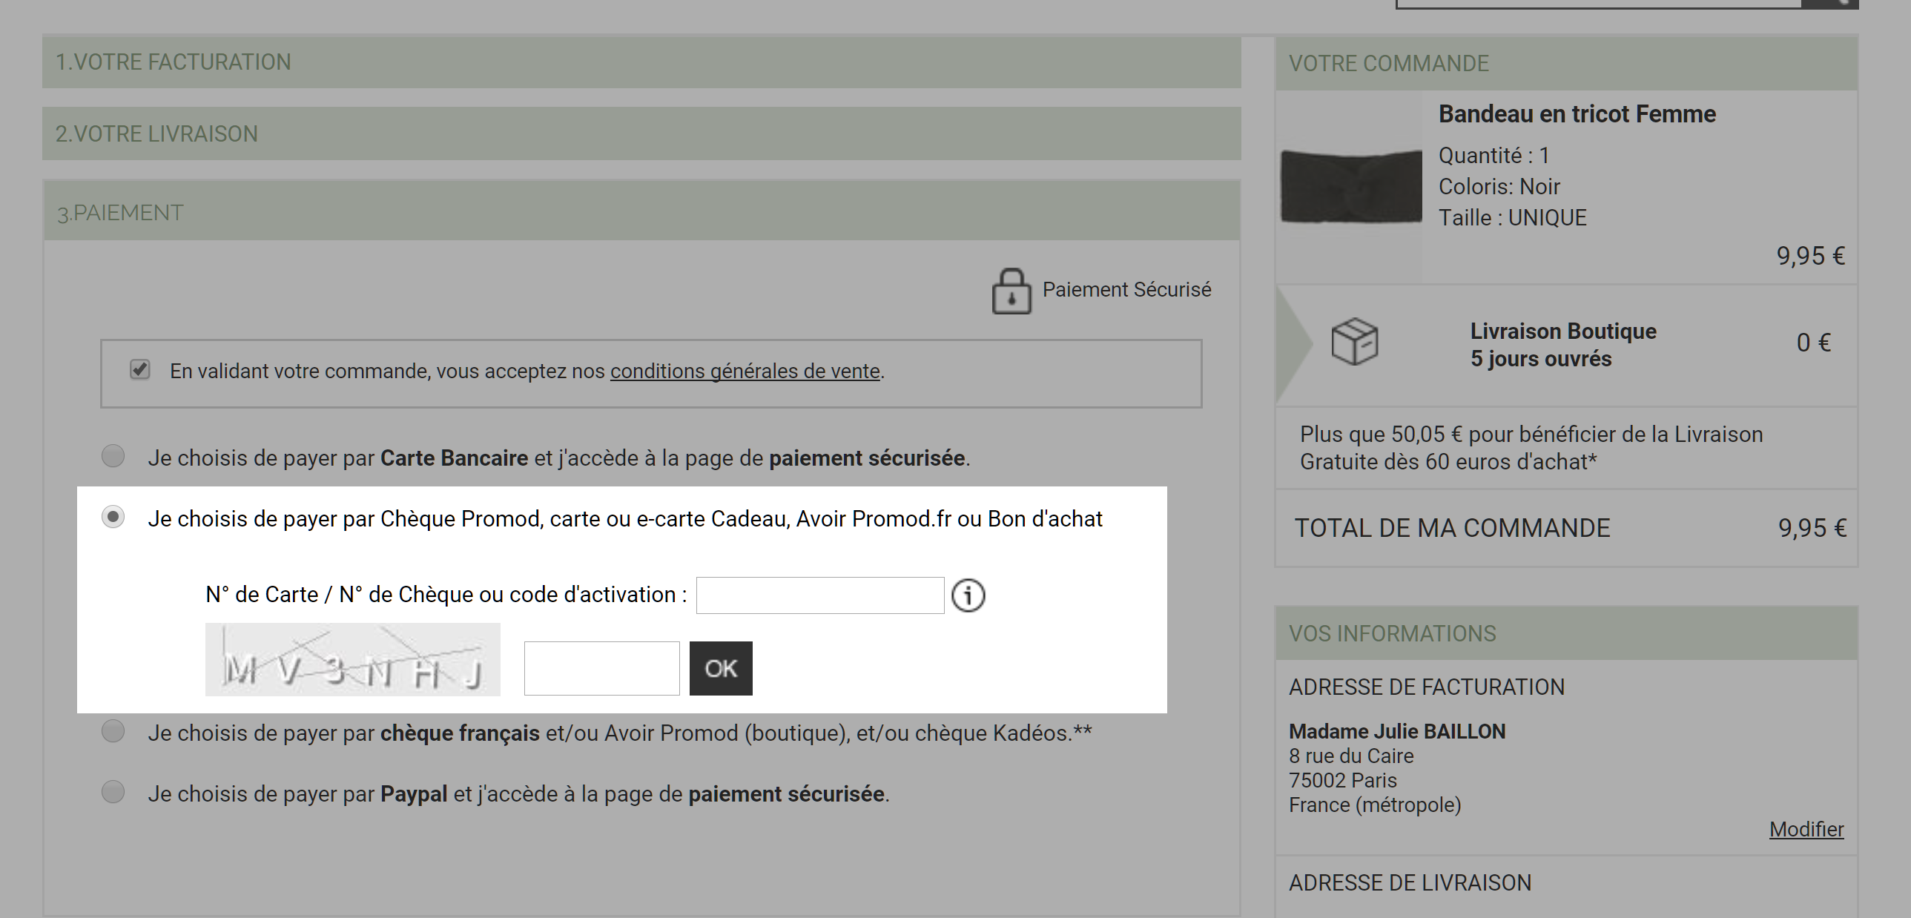Click the OK button next to captcha
This screenshot has height=918, width=1911.
point(721,668)
